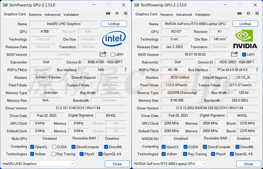Toggle CUDA checkbox in Intel window

tap(54, 147)
